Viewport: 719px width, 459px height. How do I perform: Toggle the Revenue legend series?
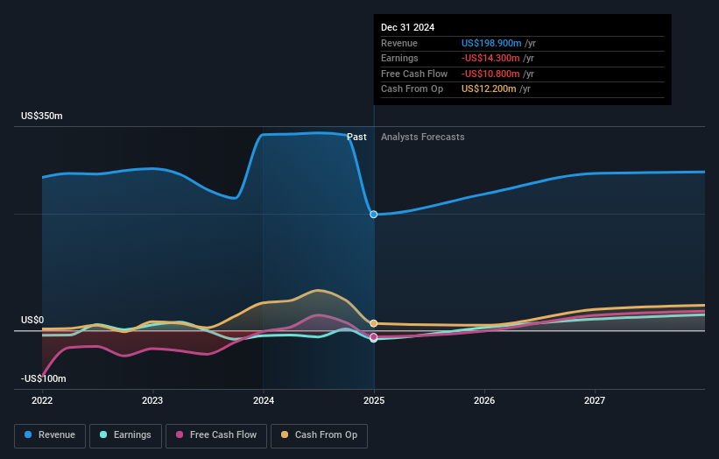click(x=50, y=435)
